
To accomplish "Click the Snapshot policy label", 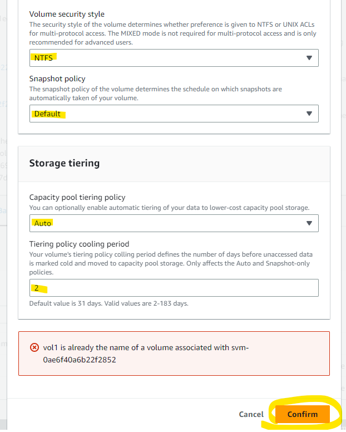I will click(x=57, y=78).
